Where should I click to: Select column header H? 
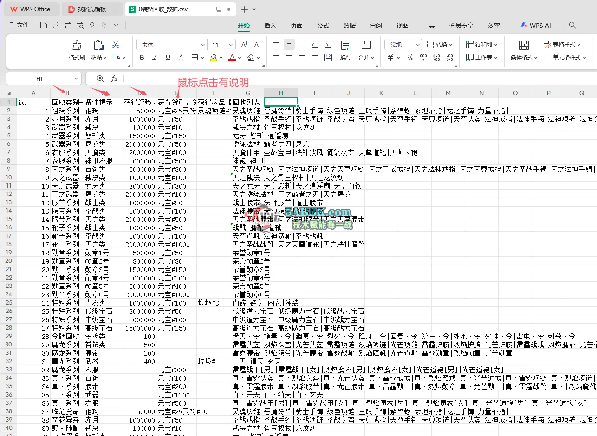281,93
